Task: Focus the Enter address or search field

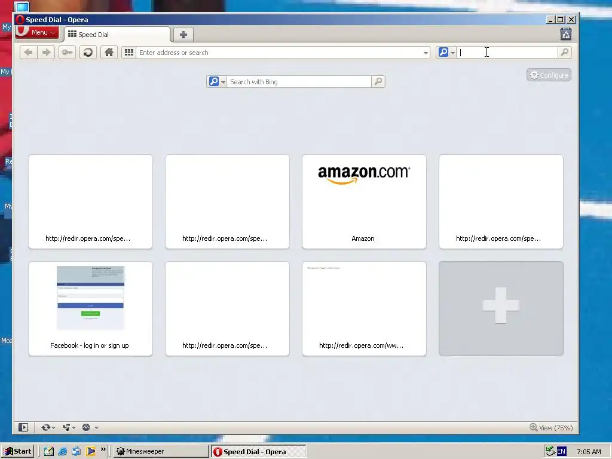Action: coord(279,53)
